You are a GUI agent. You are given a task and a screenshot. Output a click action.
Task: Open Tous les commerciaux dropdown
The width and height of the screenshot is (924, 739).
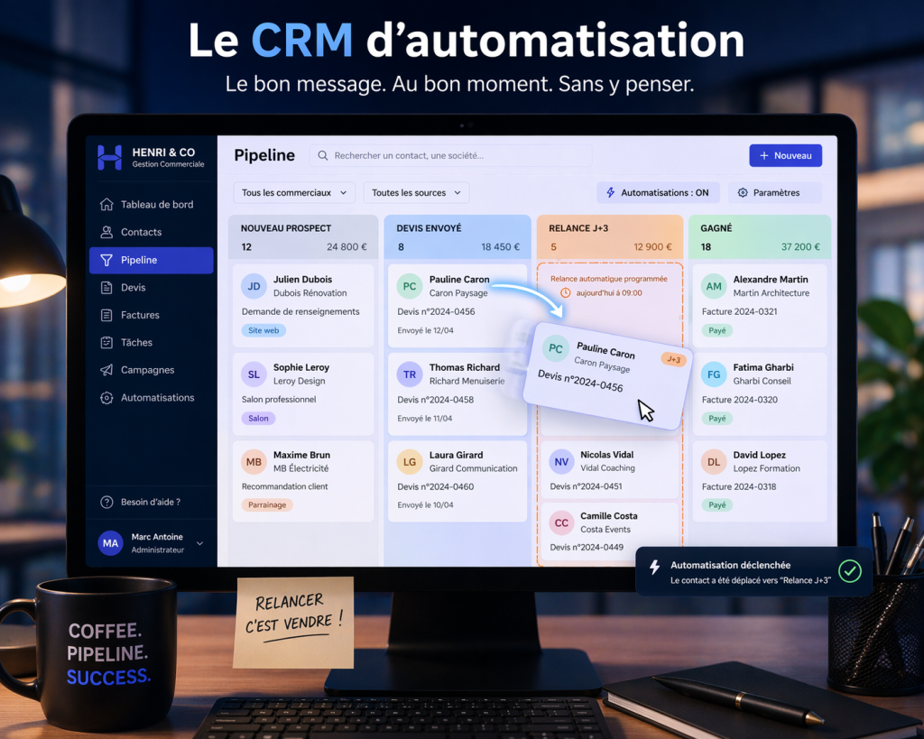[294, 193]
